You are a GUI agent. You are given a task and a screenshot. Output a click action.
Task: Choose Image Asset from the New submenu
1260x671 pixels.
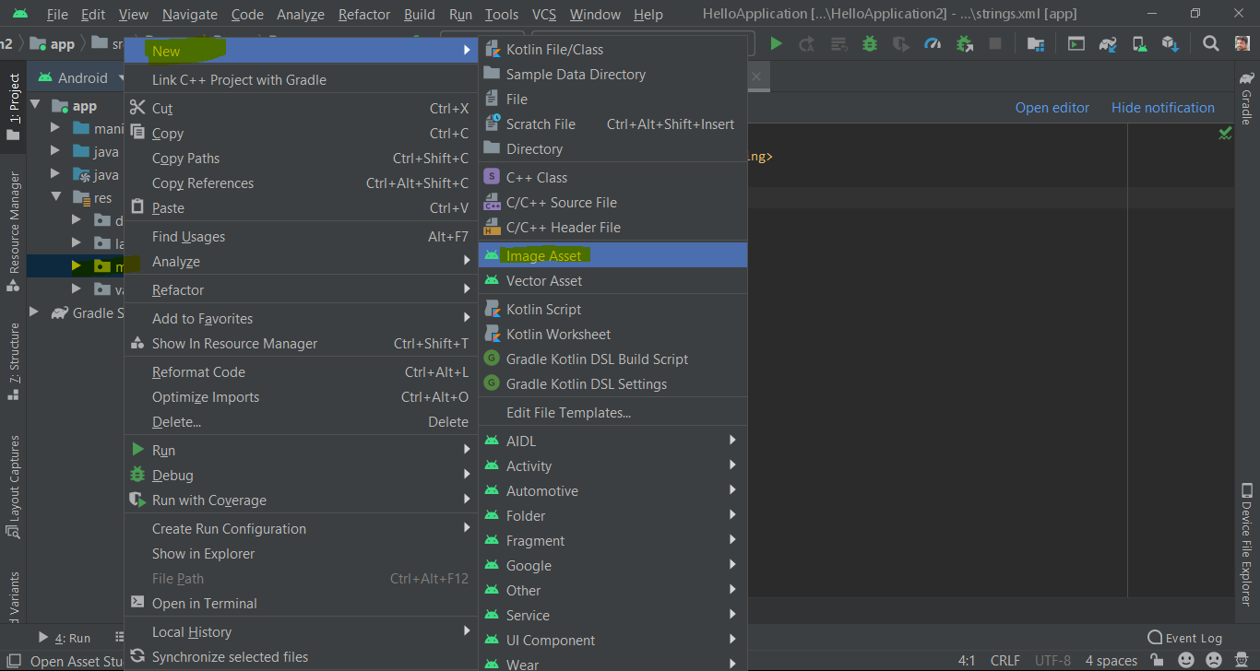point(612,255)
